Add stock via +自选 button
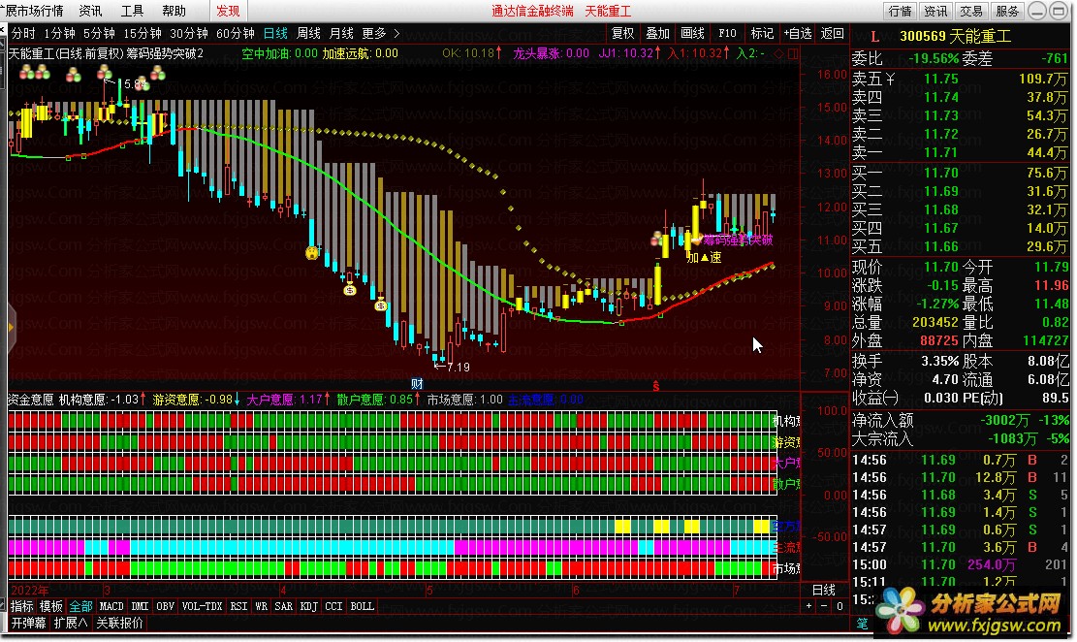 pos(798,33)
